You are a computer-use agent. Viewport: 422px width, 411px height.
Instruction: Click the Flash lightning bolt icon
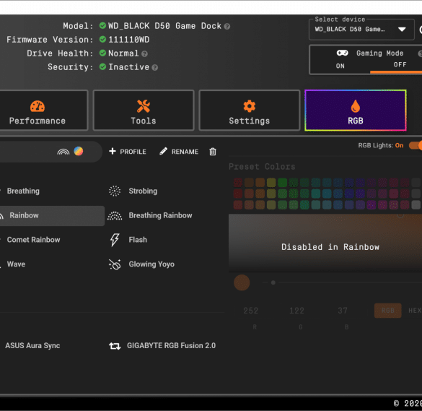115,240
